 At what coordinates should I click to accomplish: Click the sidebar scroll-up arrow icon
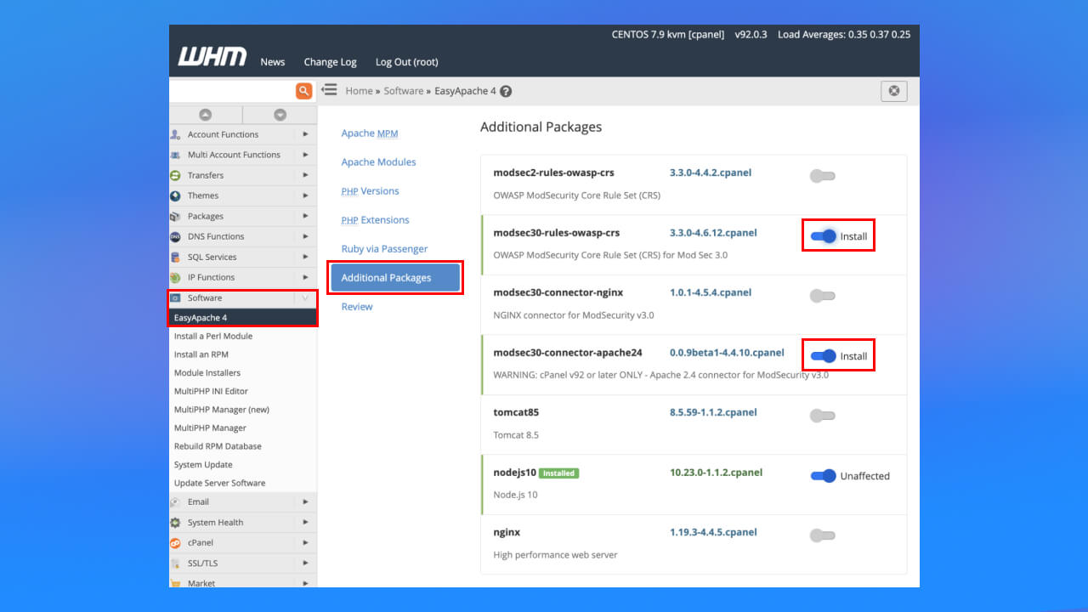click(x=205, y=115)
